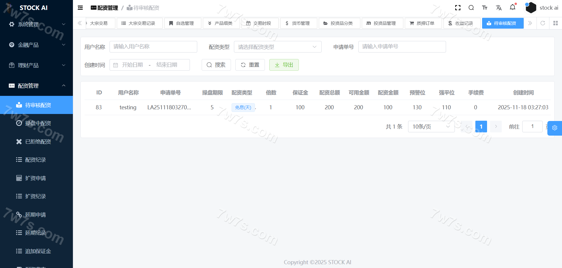Open notifications bell
The height and width of the screenshot is (268, 562).
[x=513, y=7]
